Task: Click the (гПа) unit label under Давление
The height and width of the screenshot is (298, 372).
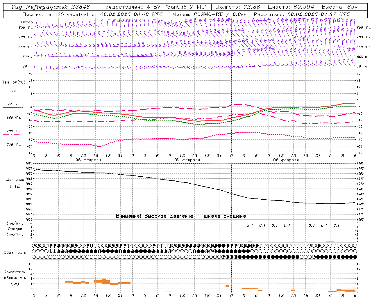Action: coord(15,187)
